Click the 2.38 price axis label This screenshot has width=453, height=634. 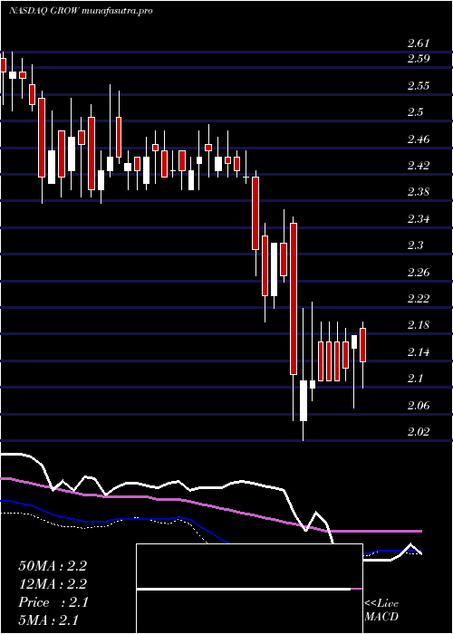click(419, 192)
